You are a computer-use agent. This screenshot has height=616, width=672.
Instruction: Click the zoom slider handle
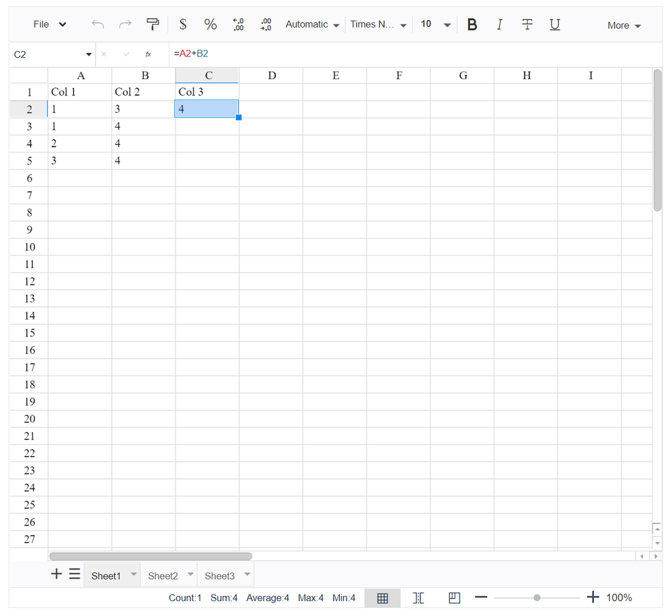click(x=537, y=598)
